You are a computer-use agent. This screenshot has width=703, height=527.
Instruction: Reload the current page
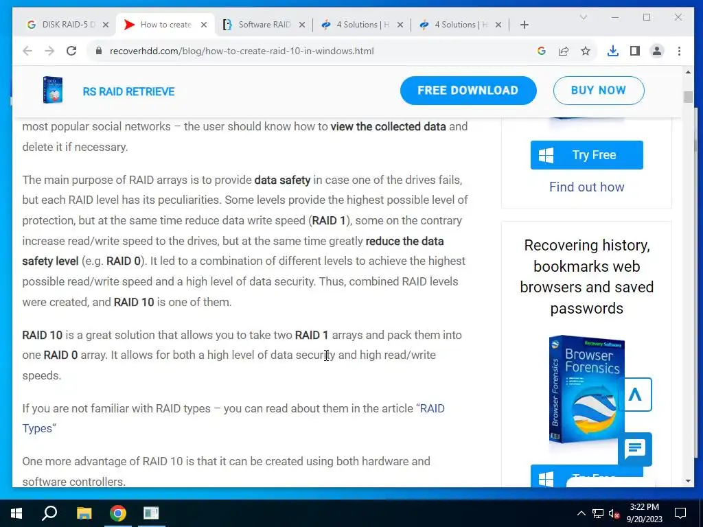71,51
